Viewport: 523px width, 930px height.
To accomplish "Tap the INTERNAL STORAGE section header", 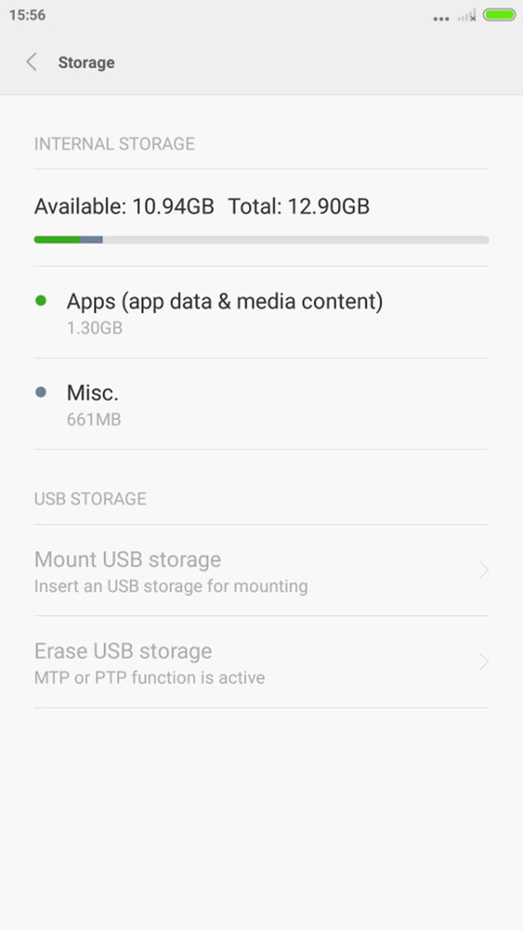I will coord(114,144).
